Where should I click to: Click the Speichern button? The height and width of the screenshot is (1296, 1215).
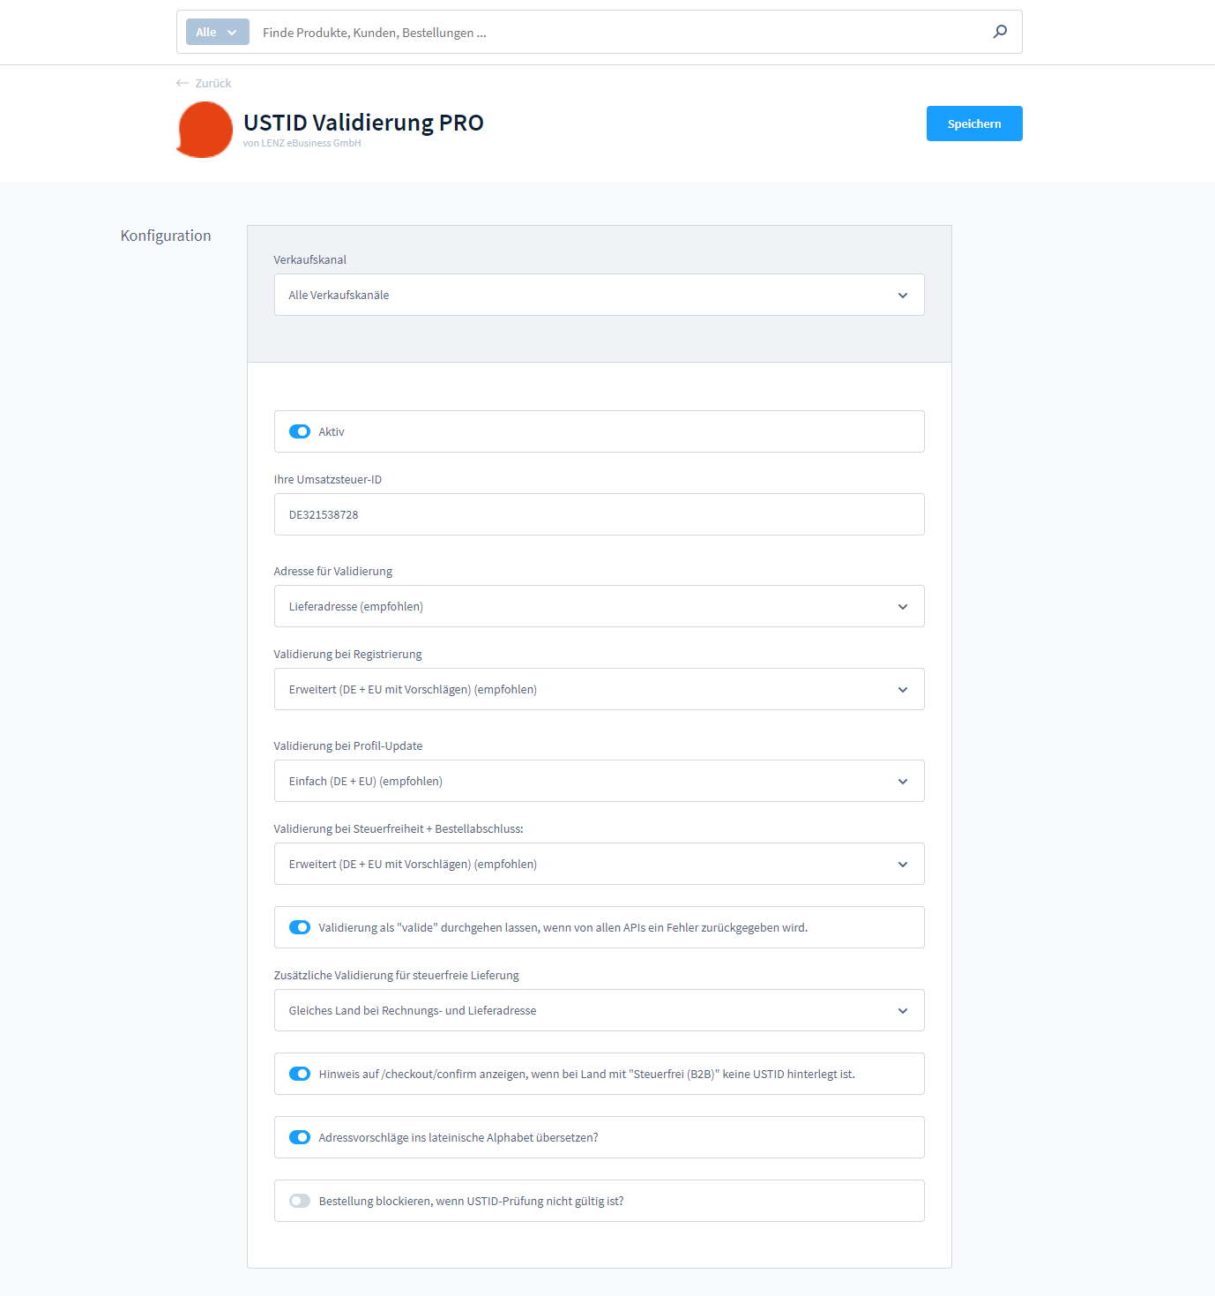[x=974, y=124]
